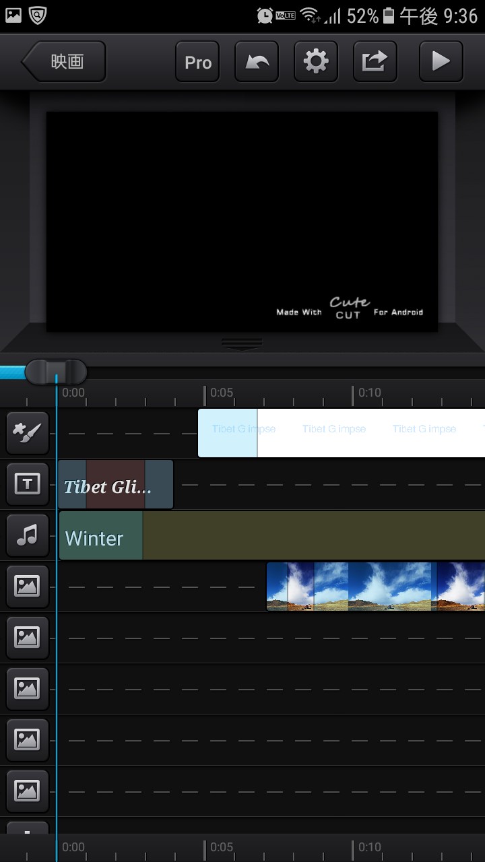Open the export share menu
The width and height of the screenshot is (485, 862).
(x=375, y=62)
